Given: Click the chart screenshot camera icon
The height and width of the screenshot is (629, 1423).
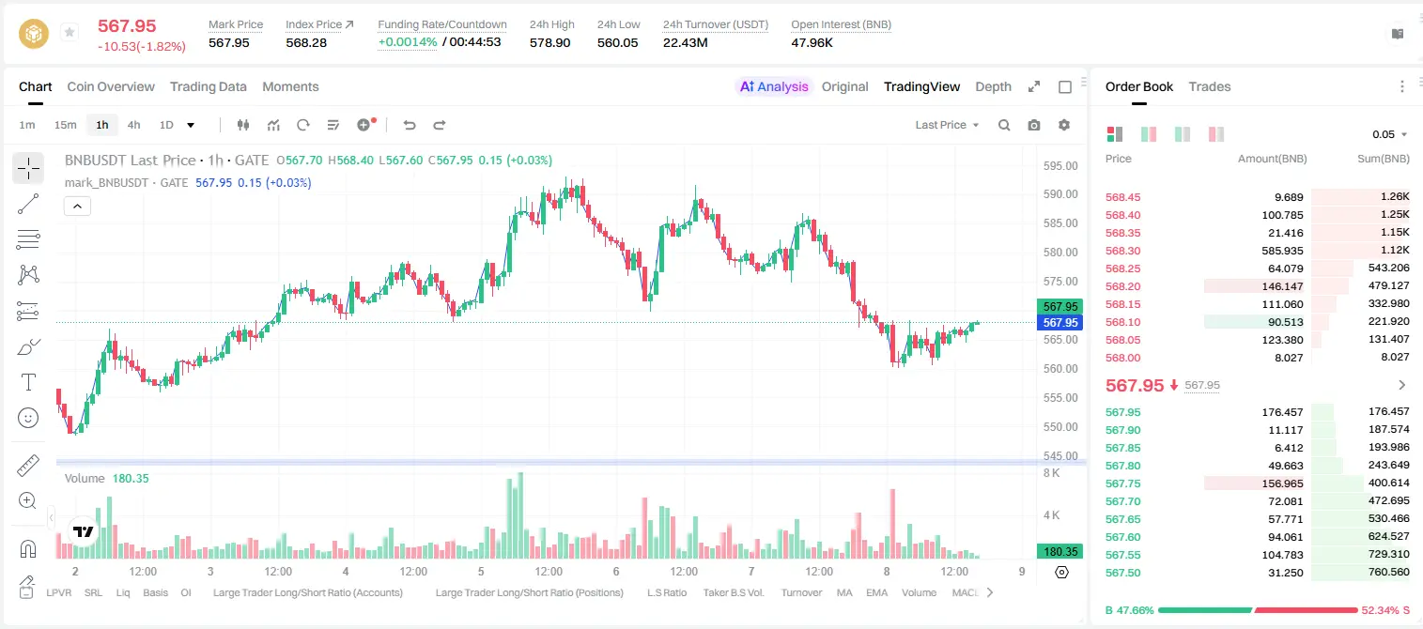Looking at the screenshot, I should pyautogui.click(x=1034, y=125).
